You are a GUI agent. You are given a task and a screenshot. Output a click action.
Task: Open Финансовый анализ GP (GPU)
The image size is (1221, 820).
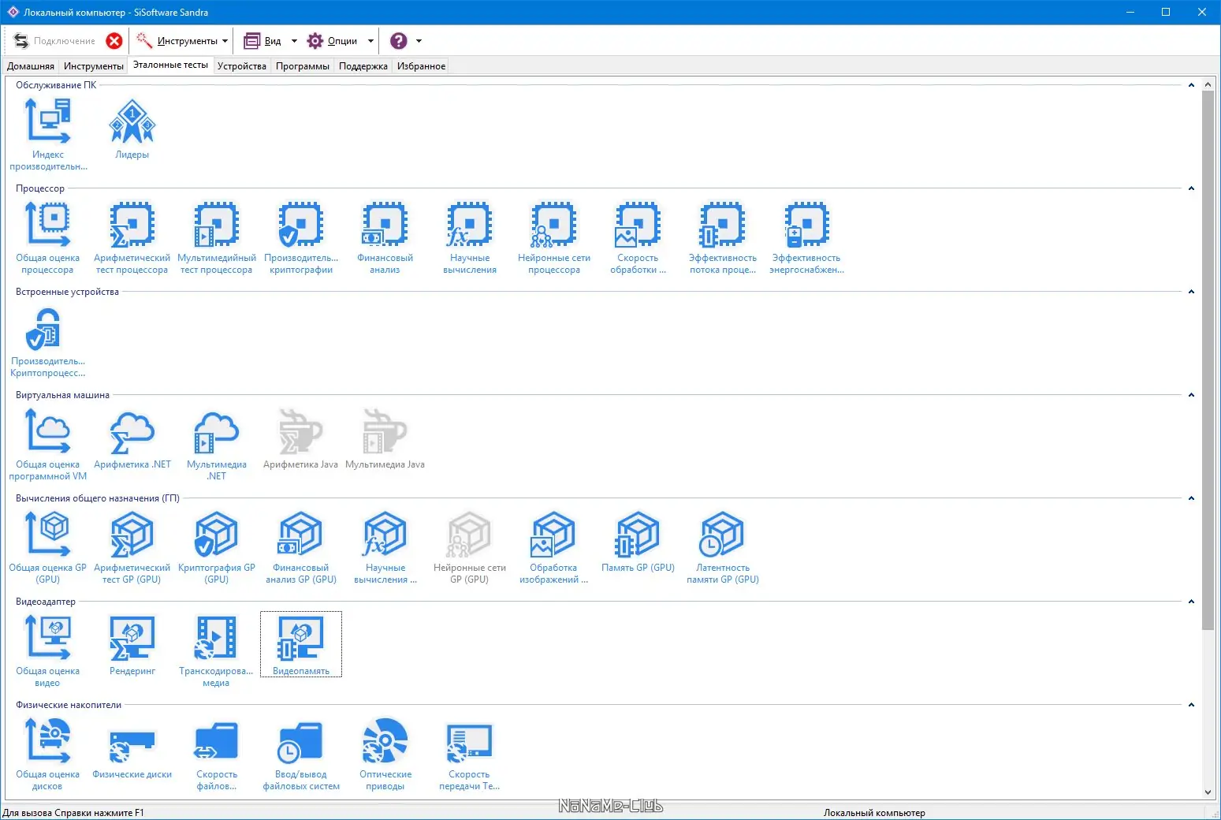(x=301, y=547)
